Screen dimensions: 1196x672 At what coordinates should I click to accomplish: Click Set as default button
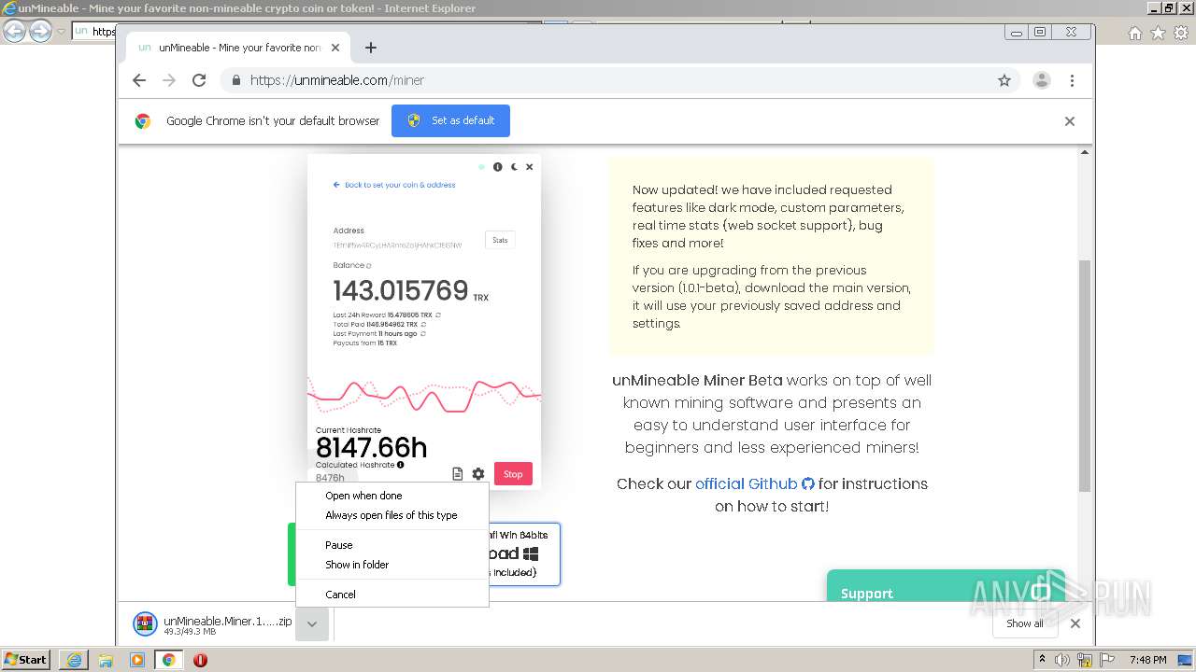pos(450,120)
